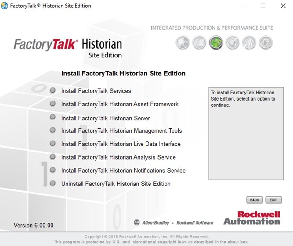
Task: Choose Install FactoryTalk Historian Asset Framework
Action: pyautogui.click(x=120, y=104)
